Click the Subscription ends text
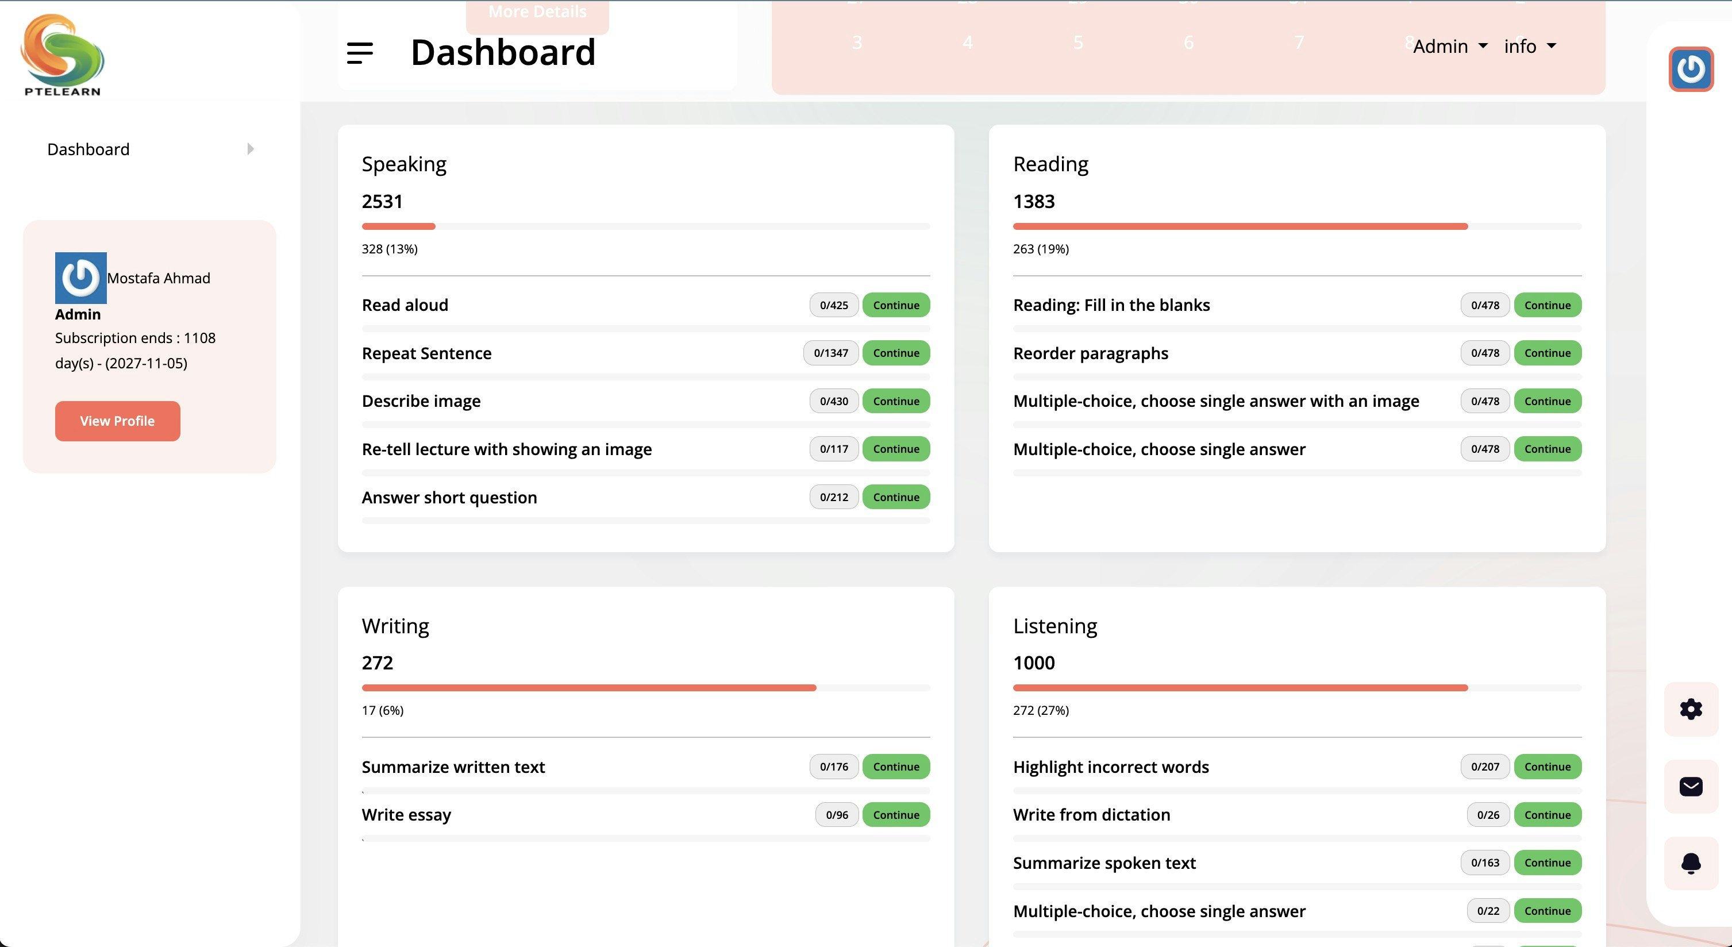1732x947 pixels. click(135, 350)
